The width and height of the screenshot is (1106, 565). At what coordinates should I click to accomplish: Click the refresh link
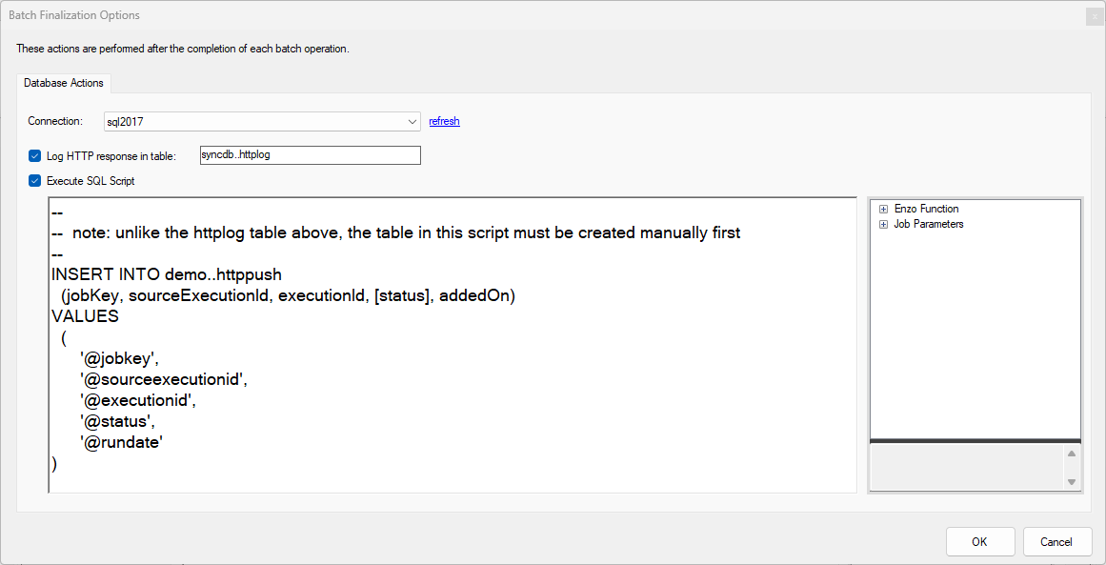coord(444,121)
